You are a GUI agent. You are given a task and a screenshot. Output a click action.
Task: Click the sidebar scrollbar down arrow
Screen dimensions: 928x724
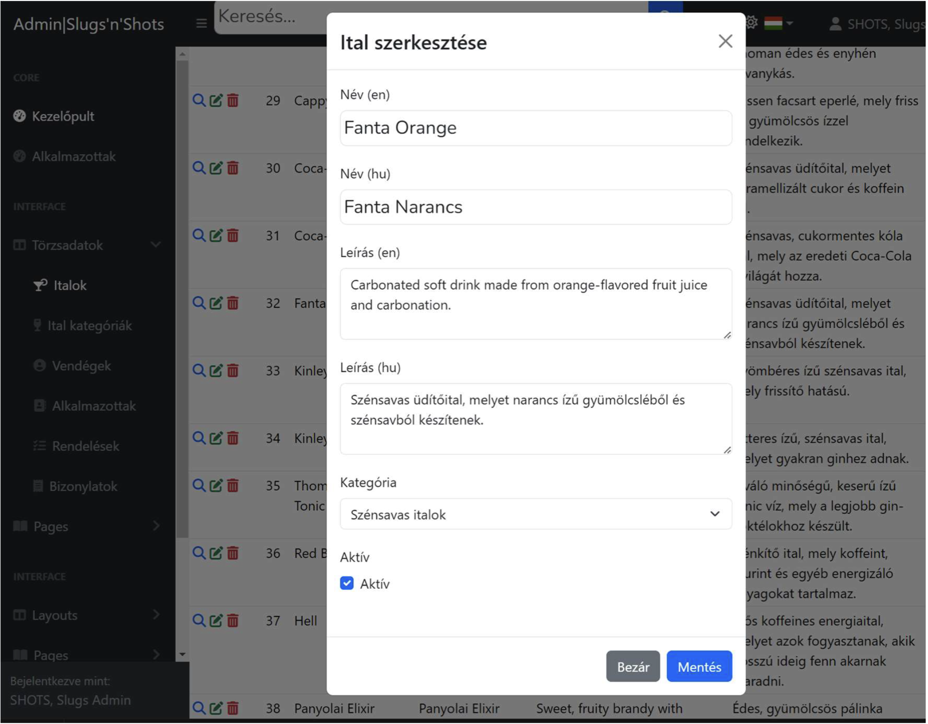(183, 655)
